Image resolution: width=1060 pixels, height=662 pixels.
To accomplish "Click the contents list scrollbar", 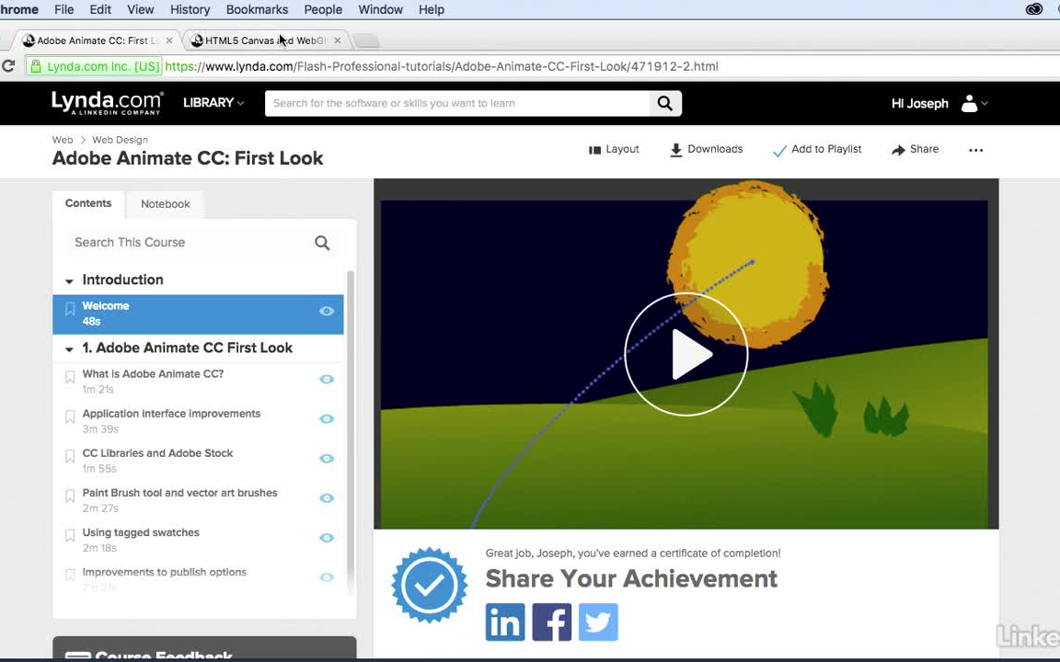I will point(351,432).
